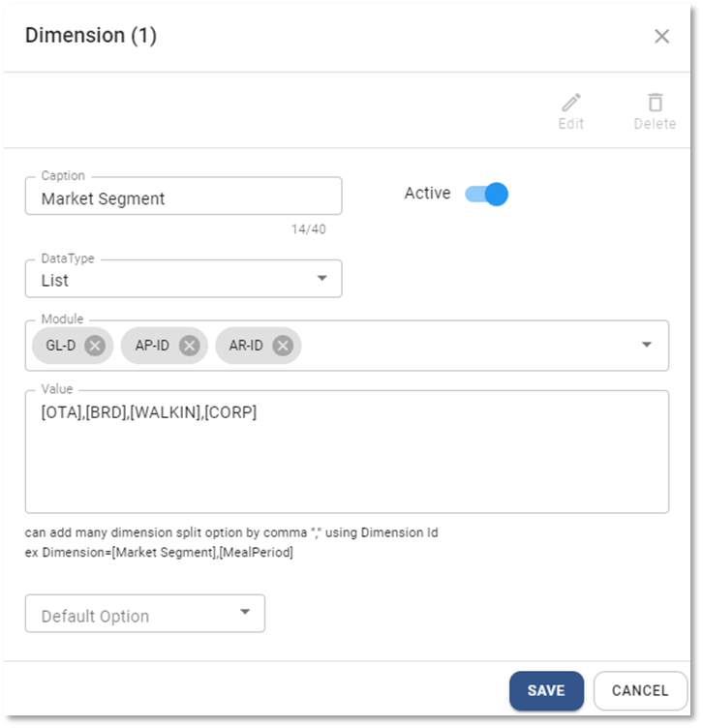Screen dimensions: 703x728
Task: Click the Delete trash icon
Action: (x=655, y=103)
